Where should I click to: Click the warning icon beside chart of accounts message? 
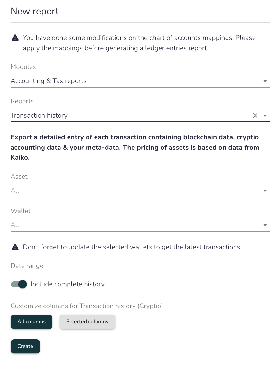[x=15, y=38]
